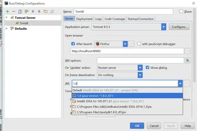Click the Configure... button

click(179, 27)
